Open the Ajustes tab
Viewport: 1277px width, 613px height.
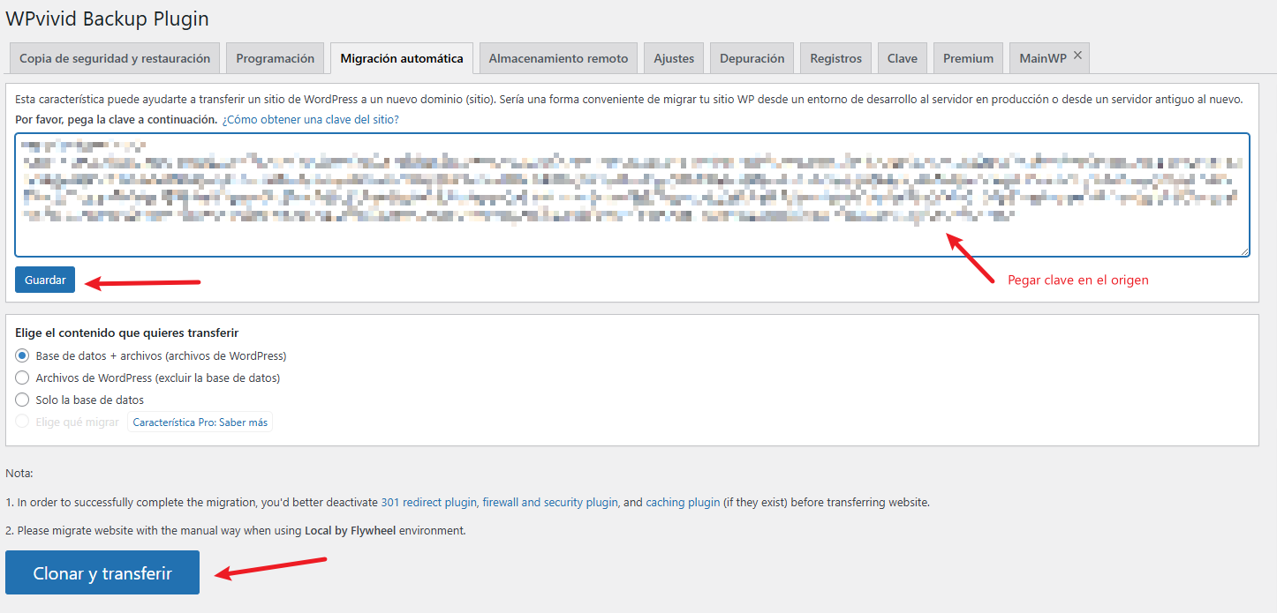(674, 59)
